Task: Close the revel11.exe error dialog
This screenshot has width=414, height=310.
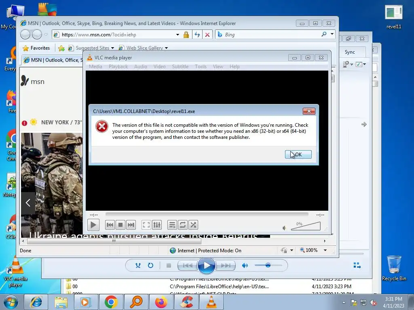Action: tap(309, 111)
